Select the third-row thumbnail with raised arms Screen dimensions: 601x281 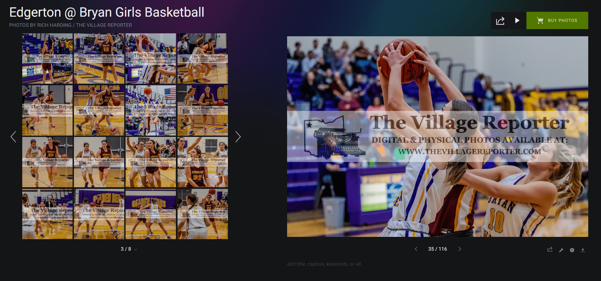pos(151,162)
